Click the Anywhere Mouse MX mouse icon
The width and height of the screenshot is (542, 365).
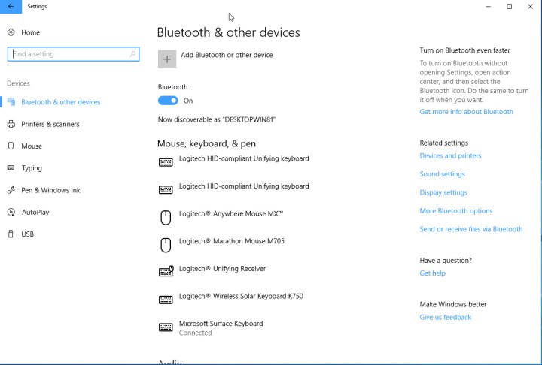coord(166,217)
